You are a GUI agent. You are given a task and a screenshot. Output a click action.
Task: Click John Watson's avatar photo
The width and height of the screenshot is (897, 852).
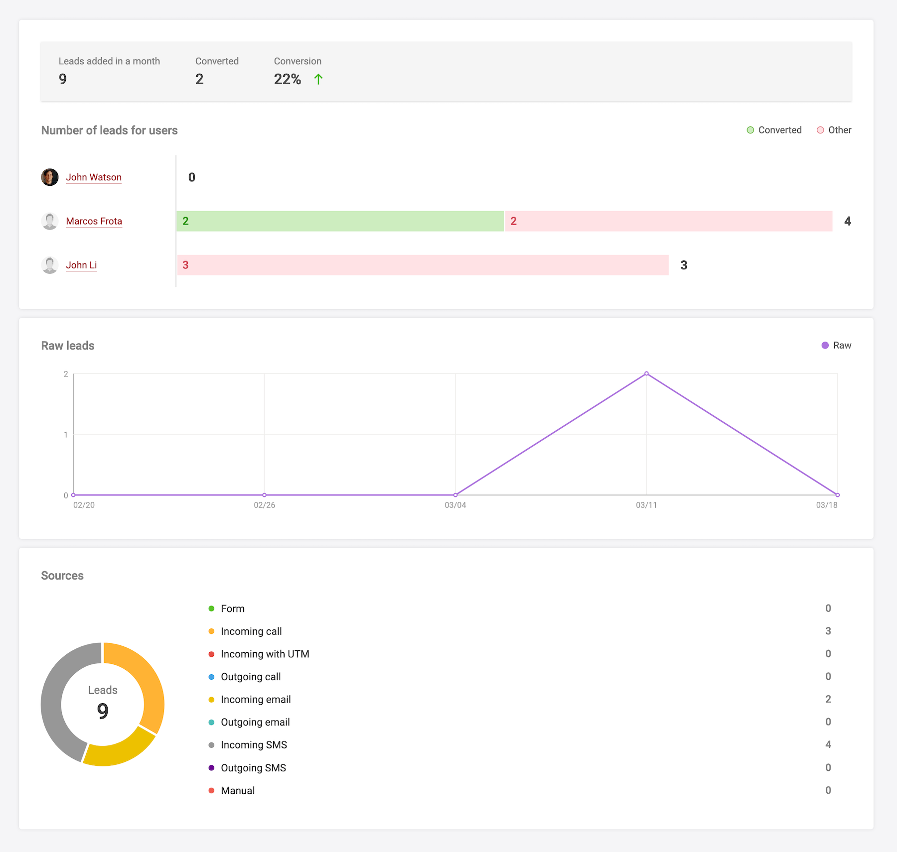click(x=50, y=177)
